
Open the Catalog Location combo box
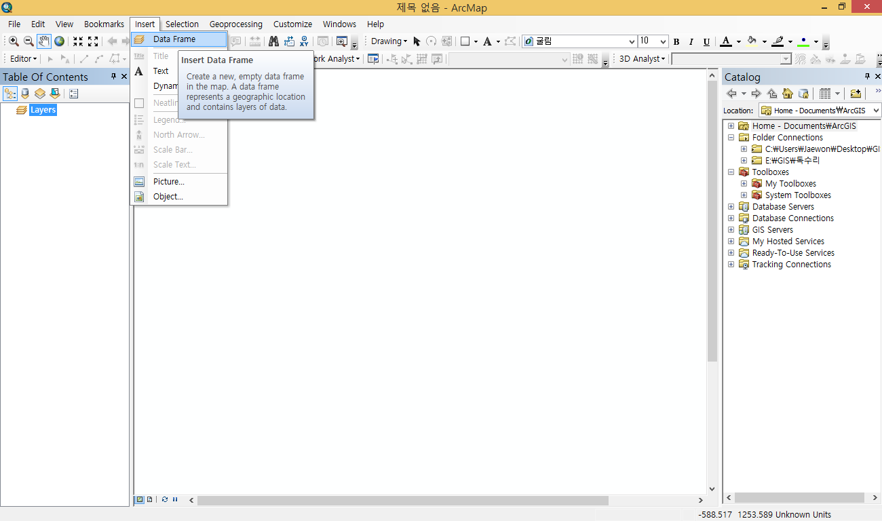820,110
